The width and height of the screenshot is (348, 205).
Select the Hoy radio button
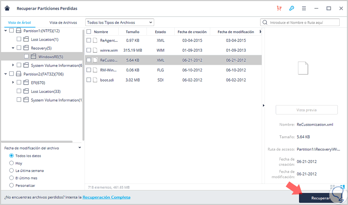pos(11,163)
